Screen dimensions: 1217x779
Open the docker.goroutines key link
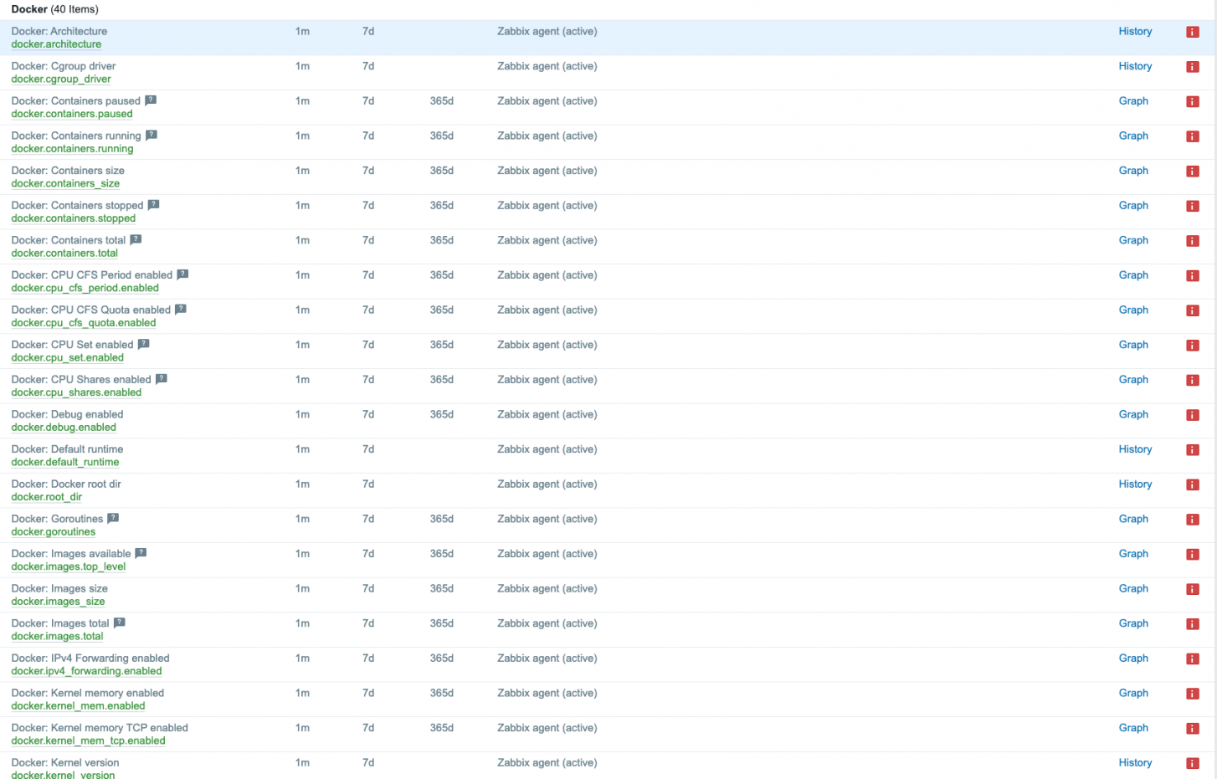click(54, 532)
